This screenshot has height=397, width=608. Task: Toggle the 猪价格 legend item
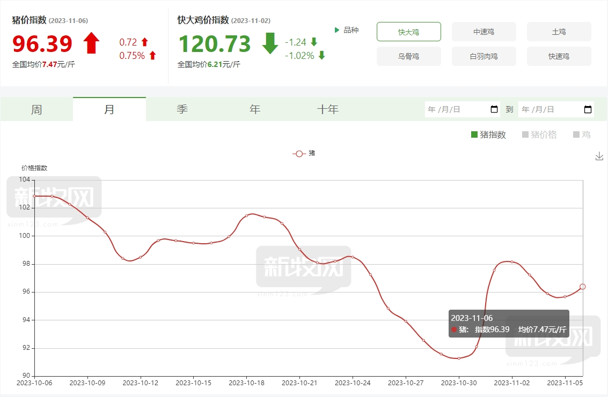click(x=539, y=134)
